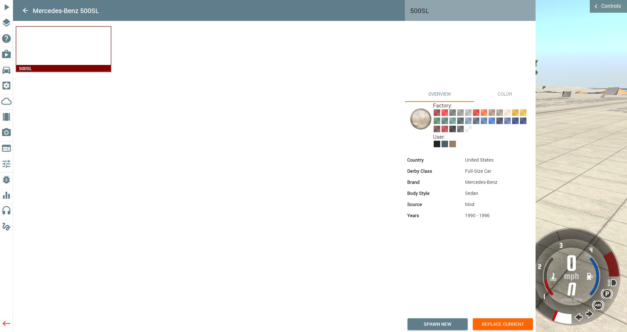Pick the white factory color swatch
The height and width of the screenshot is (332, 627).
[468, 129]
